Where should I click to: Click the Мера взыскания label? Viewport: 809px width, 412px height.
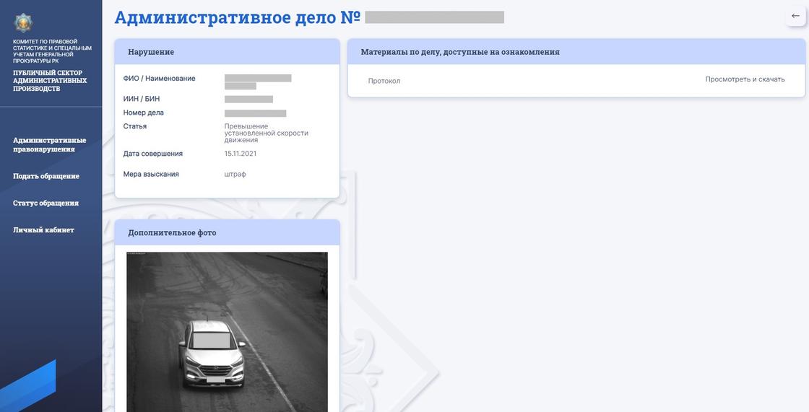(x=151, y=175)
